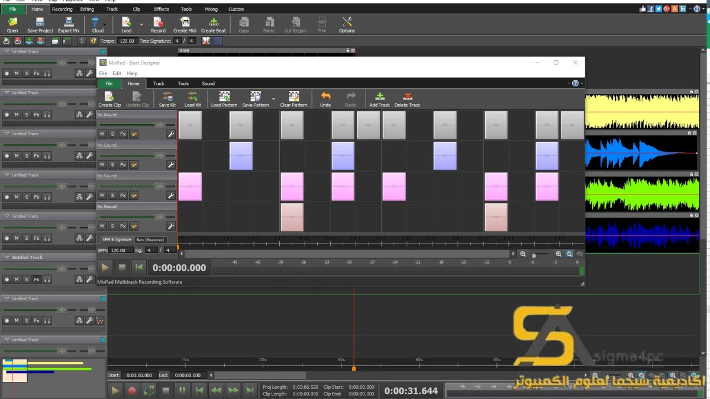Screen dimensions: 710x399
Task: Switch to the Recording tab
Action: (62, 9)
